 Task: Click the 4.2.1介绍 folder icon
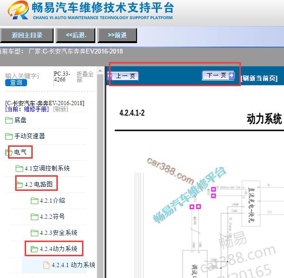click(x=35, y=201)
